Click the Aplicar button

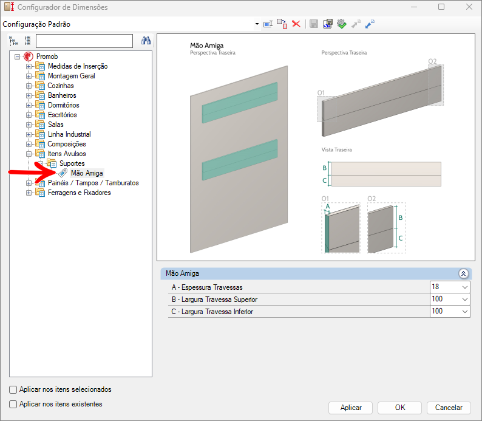[351, 408]
